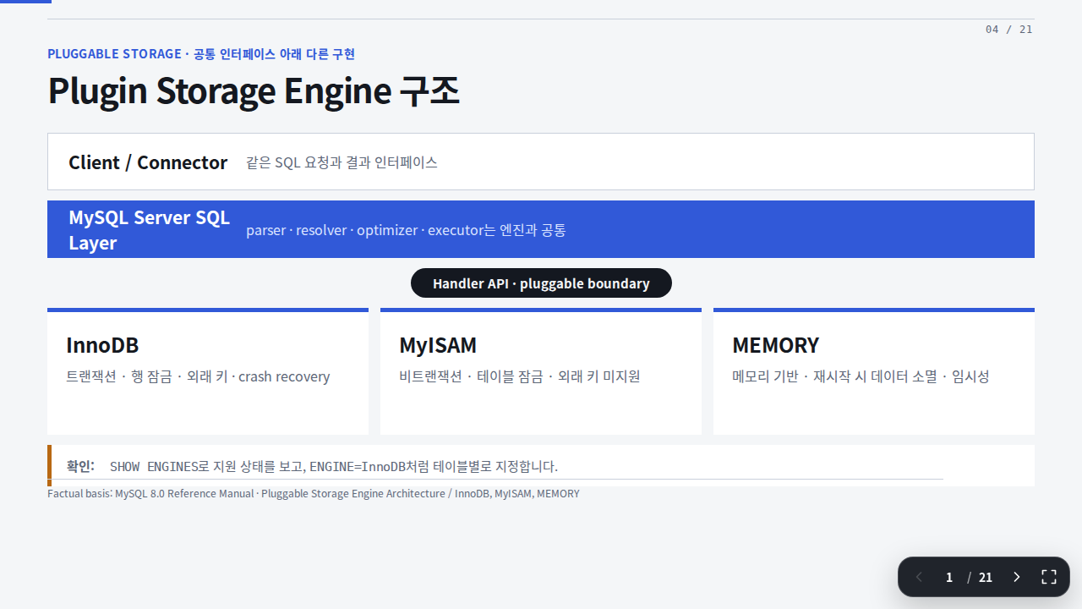The width and height of the screenshot is (1082, 609).
Task: Click the MySQL Server SQL Layer heading
Action: (x=150, y=230)
